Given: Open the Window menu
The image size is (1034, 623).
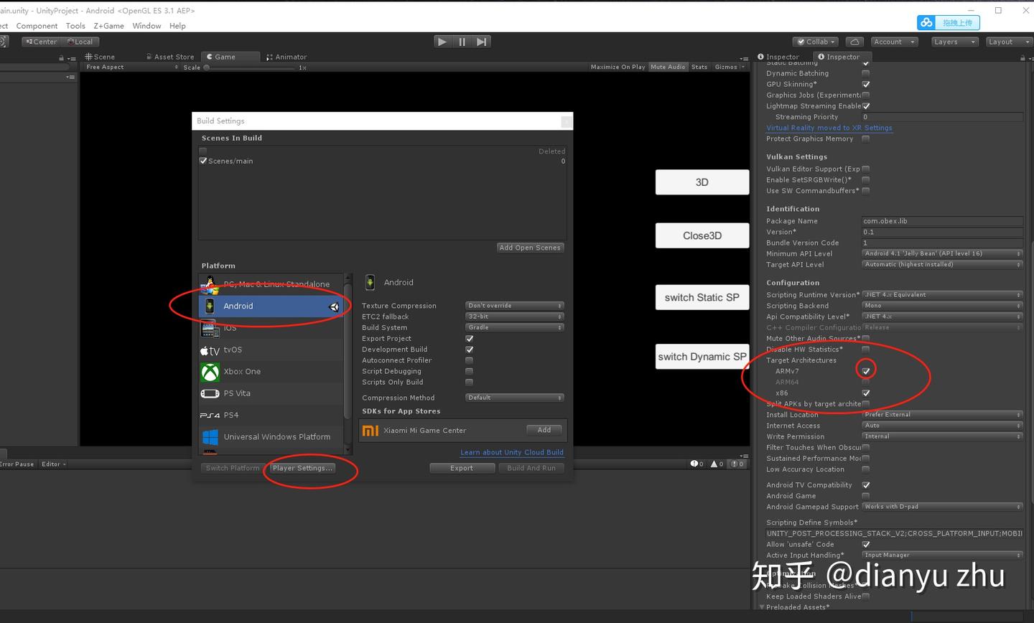Looking at the screenshot, I should 146,26.
